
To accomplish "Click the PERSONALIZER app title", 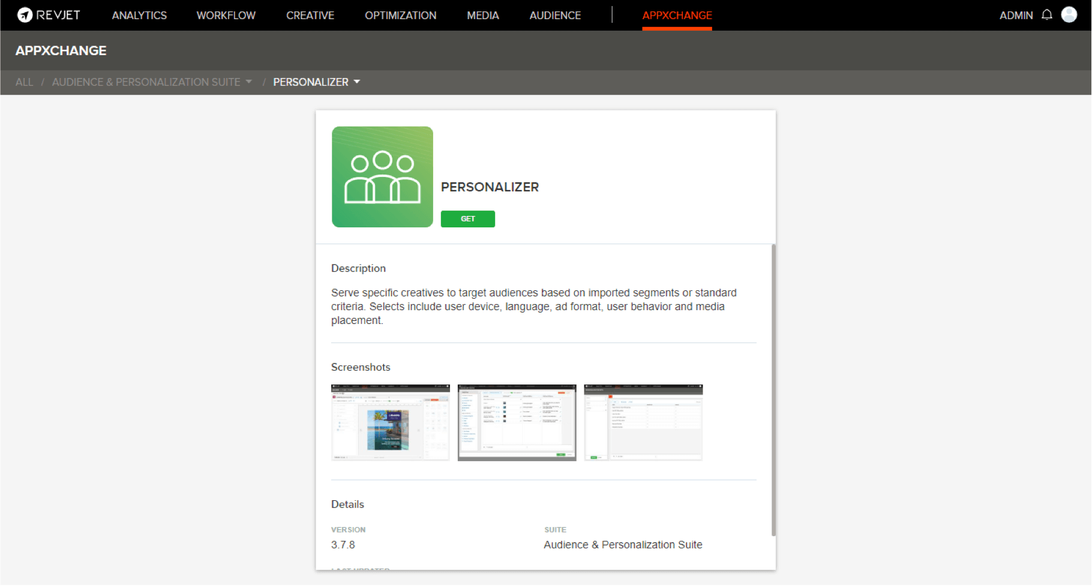I will (x=490, y=187).
